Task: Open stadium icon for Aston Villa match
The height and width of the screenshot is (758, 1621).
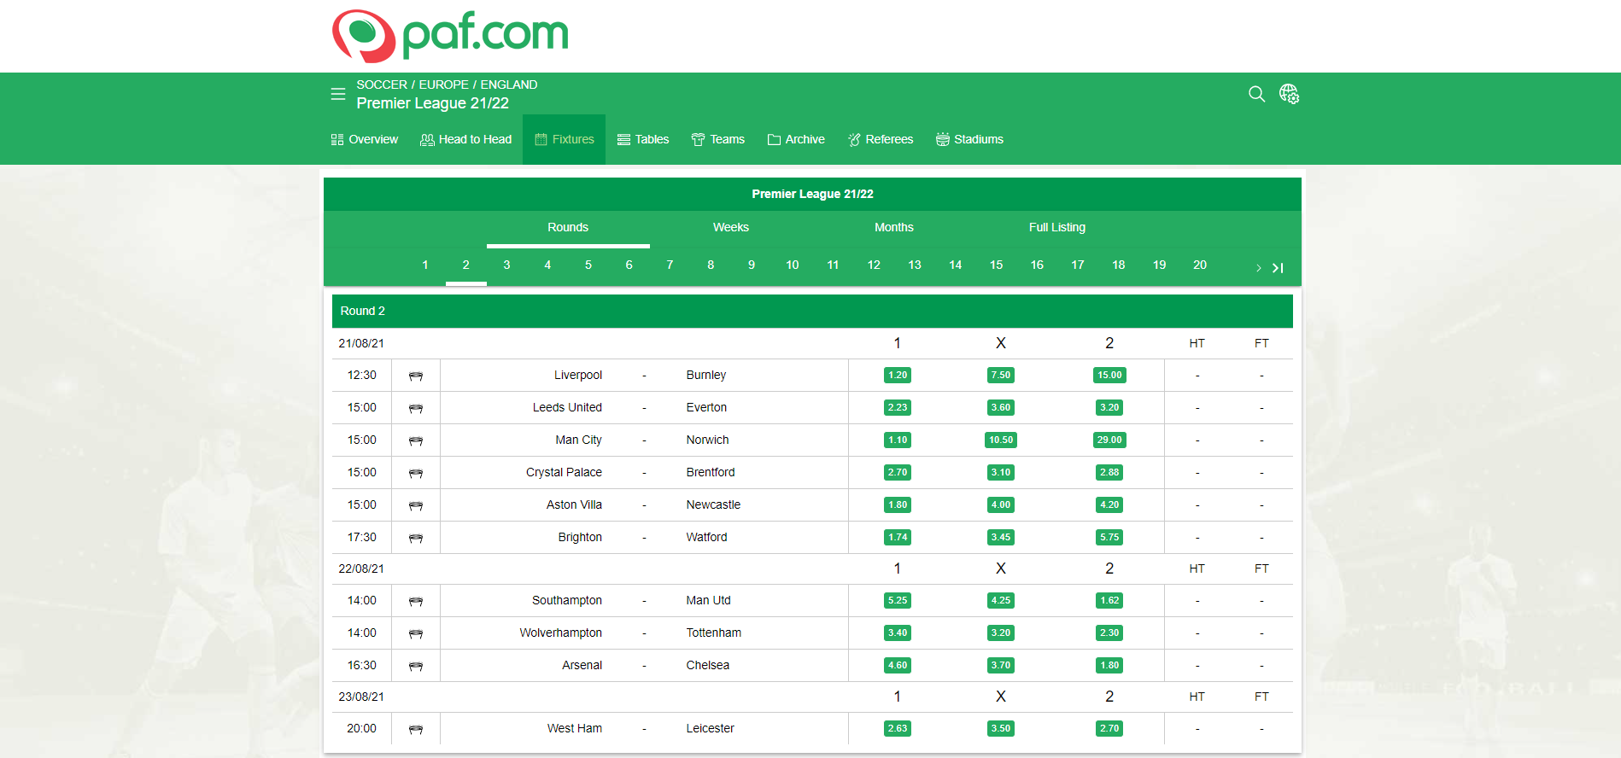Action: pos(416,505)
